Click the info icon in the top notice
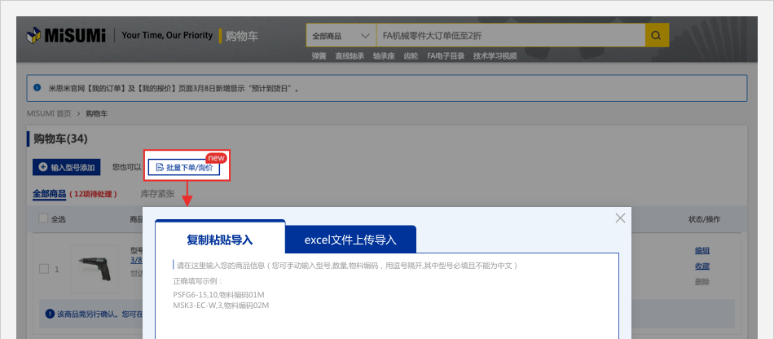This screenshot has width=774, height=339. point(38,87)
